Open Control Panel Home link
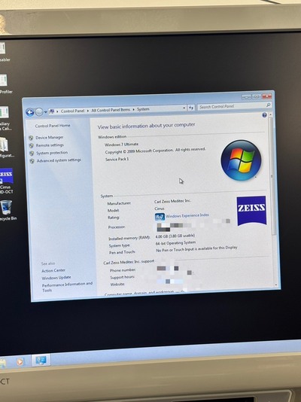Image resolution: width=301 pixels, height=402 pixels. point(53,126)
